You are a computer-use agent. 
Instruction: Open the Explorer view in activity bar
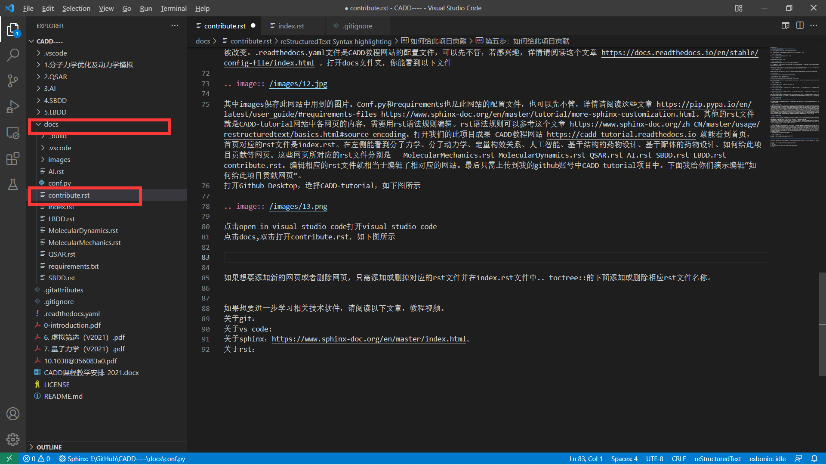coord(13,30)
